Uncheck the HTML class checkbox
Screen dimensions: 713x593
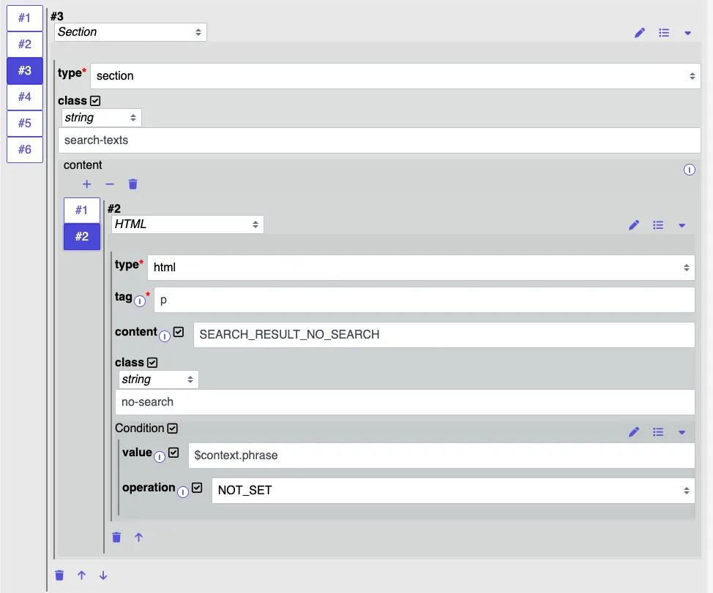click(x=152, y=363)
